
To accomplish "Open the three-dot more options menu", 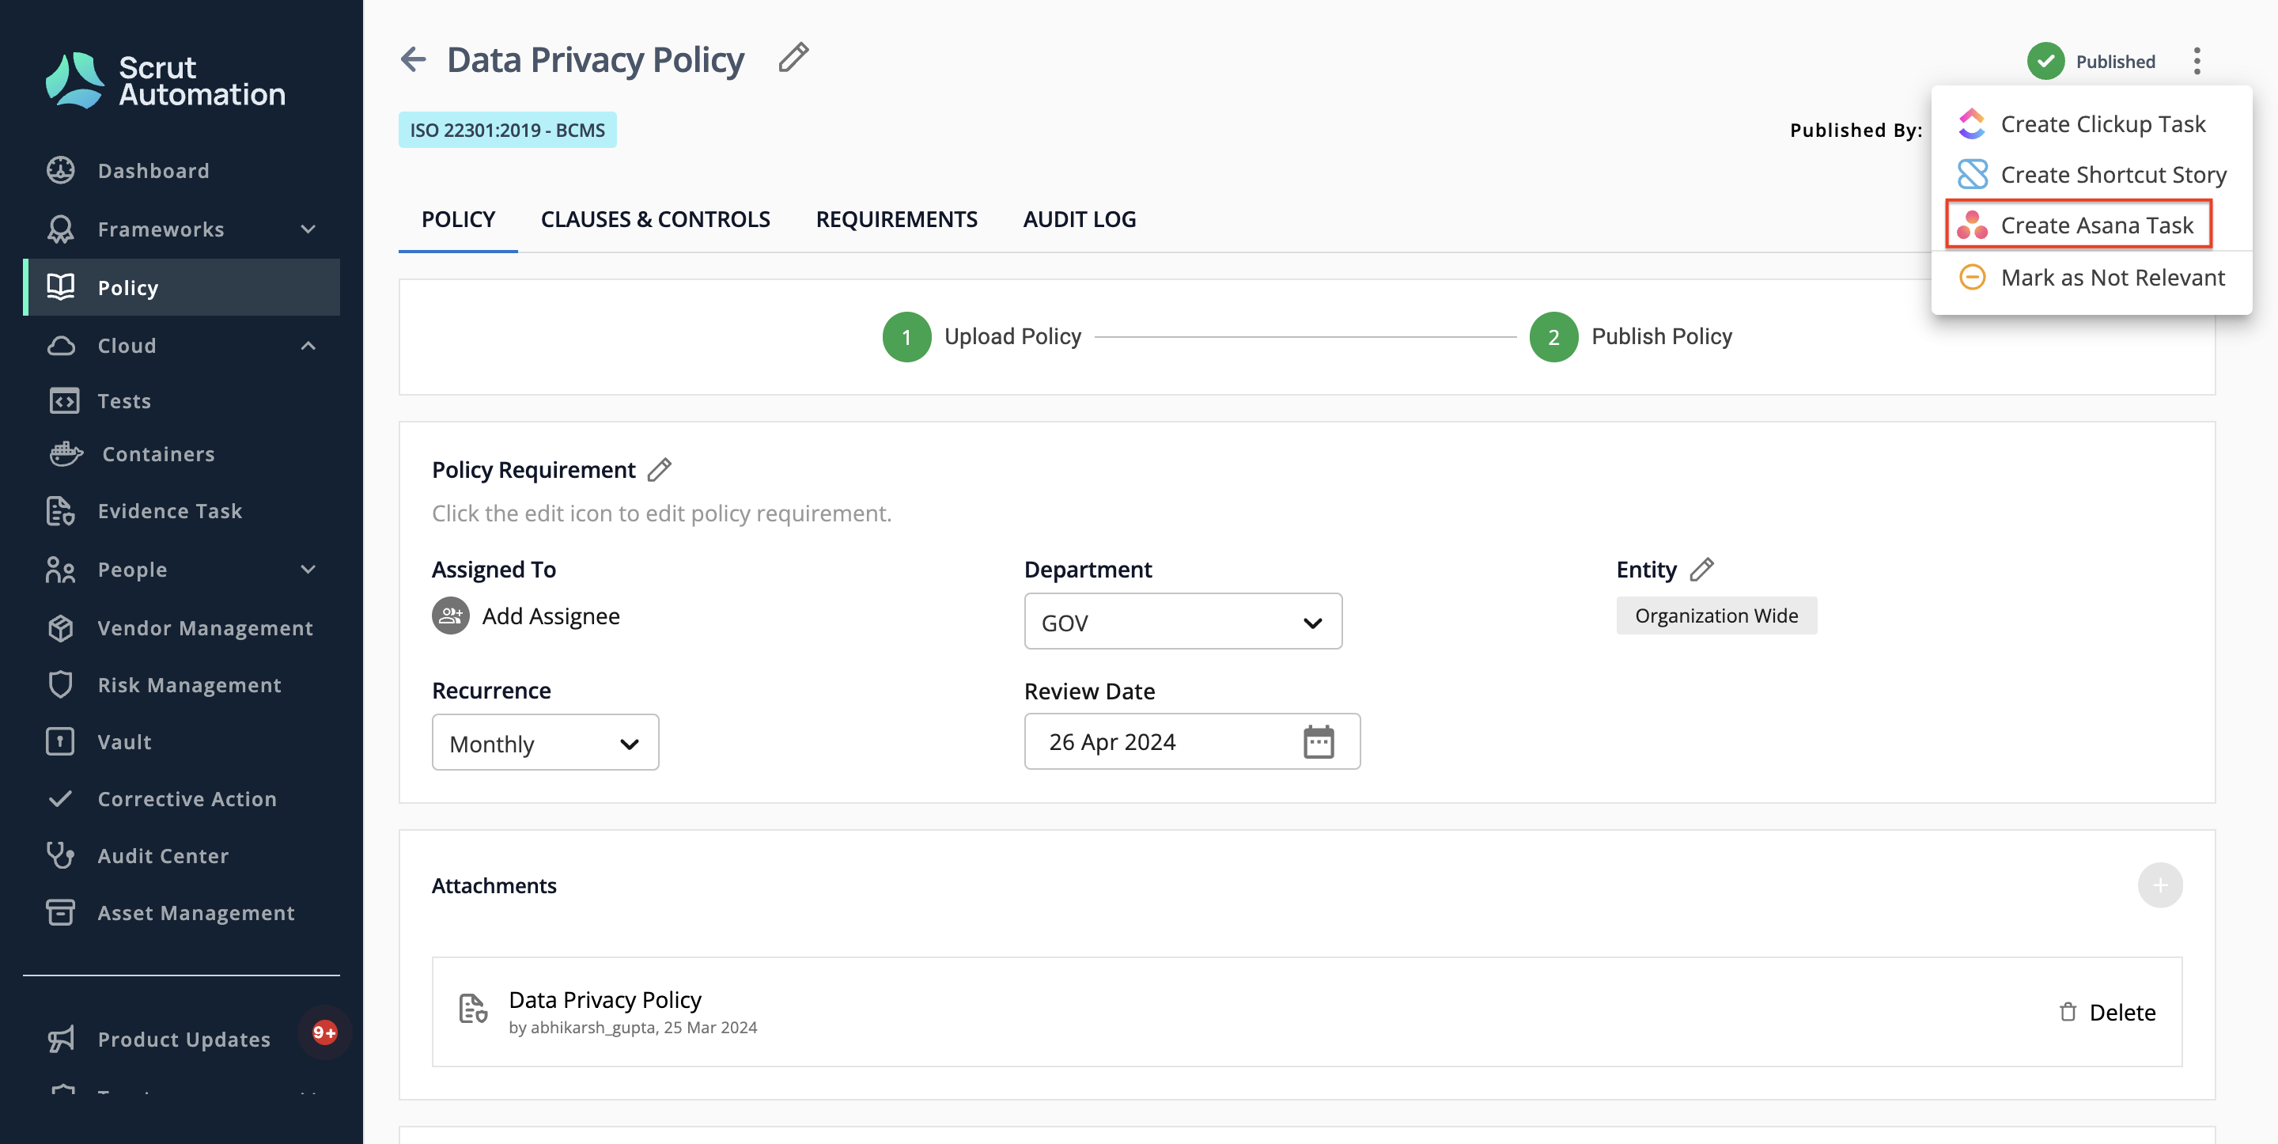I will coord(2197,61).
